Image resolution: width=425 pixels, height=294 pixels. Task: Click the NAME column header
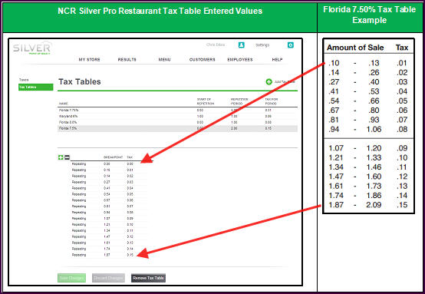(64, 104)
